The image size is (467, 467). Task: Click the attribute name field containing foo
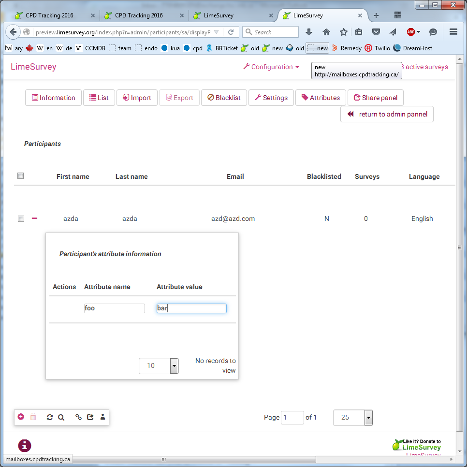point(115,308)
